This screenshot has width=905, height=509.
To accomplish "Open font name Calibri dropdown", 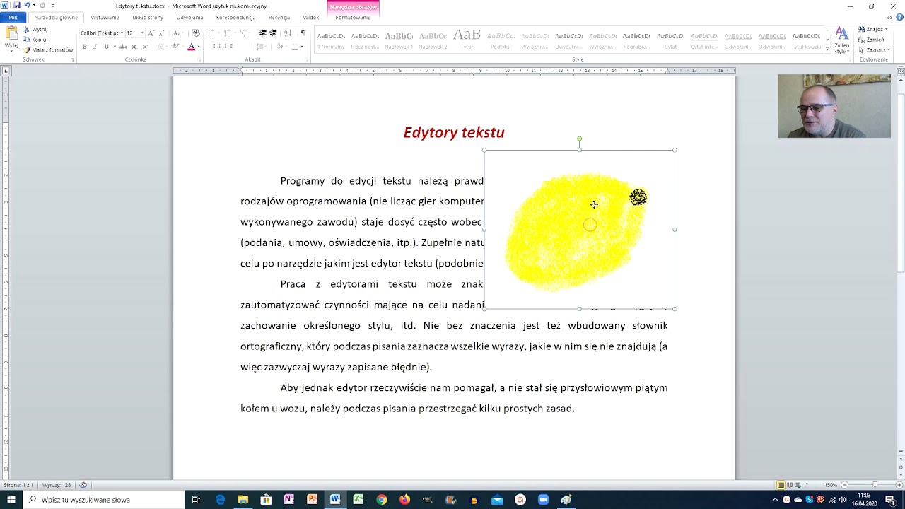I will click(122, 33).
